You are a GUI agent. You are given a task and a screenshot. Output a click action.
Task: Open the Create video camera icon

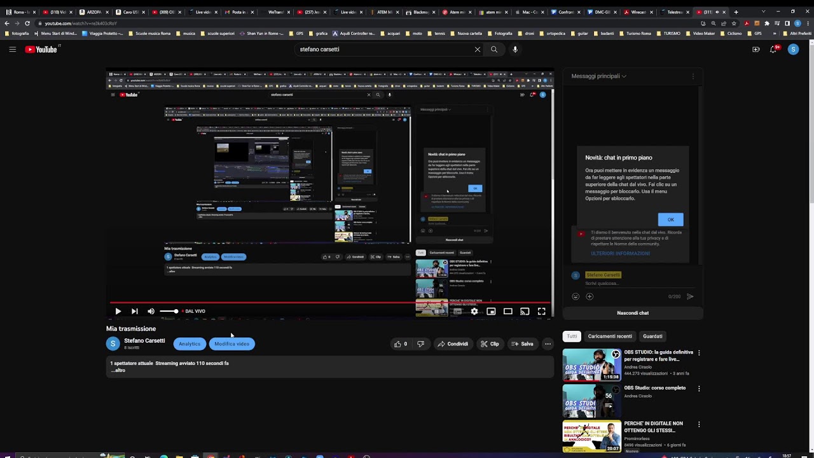point(756,49)
